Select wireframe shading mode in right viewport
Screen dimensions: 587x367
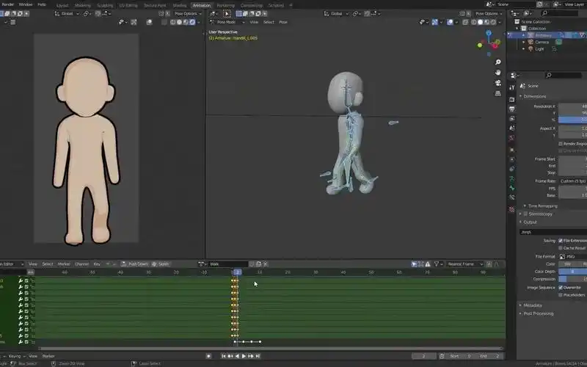(x=474, y=22)
